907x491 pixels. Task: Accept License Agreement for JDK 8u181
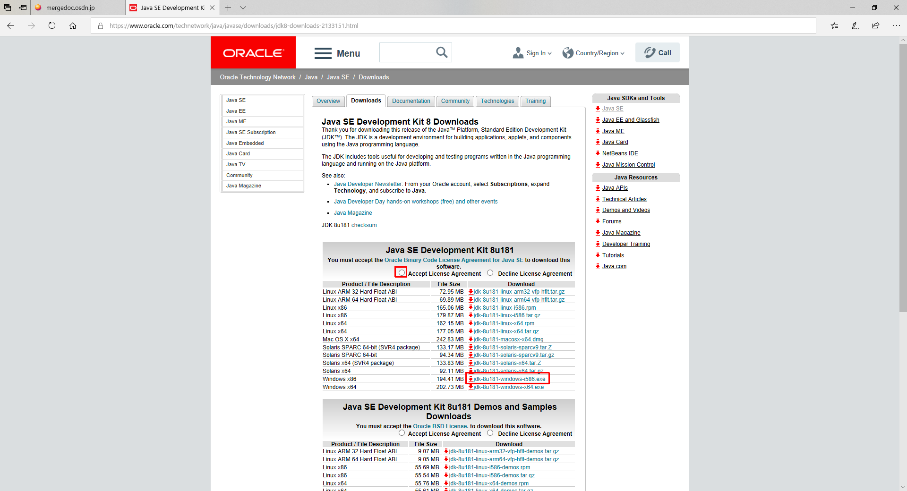point(402,272)
